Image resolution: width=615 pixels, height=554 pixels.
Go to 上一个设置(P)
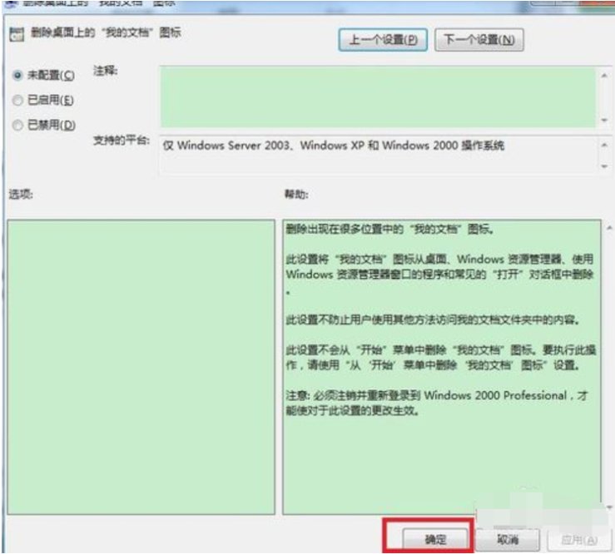click(383, 40)
